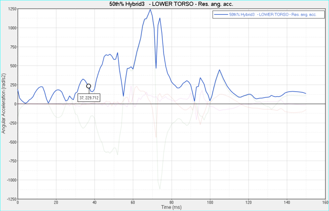Click the faded pink curve's deepest dip
This screenshot has width=329, height=211.
click(x=156, y=137)
